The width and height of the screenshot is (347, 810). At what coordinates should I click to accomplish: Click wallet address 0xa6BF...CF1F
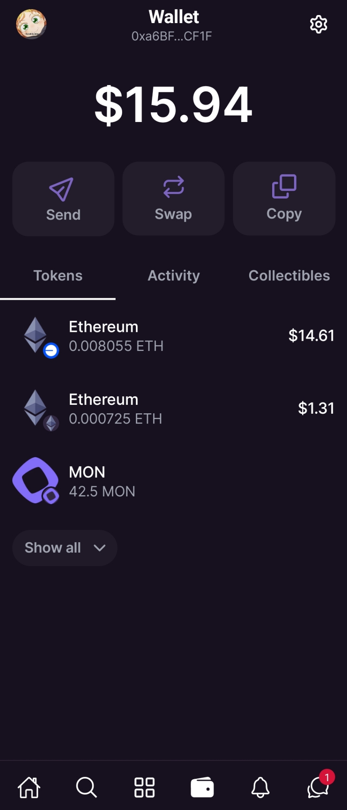point(171,36)
